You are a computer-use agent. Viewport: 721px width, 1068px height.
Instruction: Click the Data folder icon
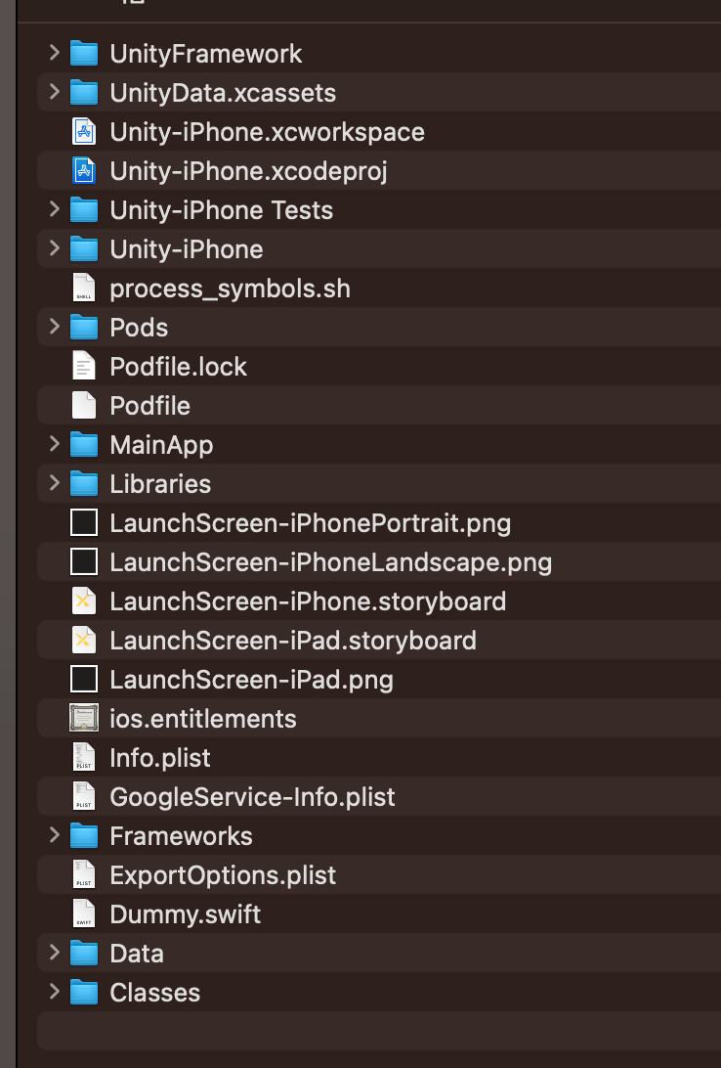pos(84,953)
